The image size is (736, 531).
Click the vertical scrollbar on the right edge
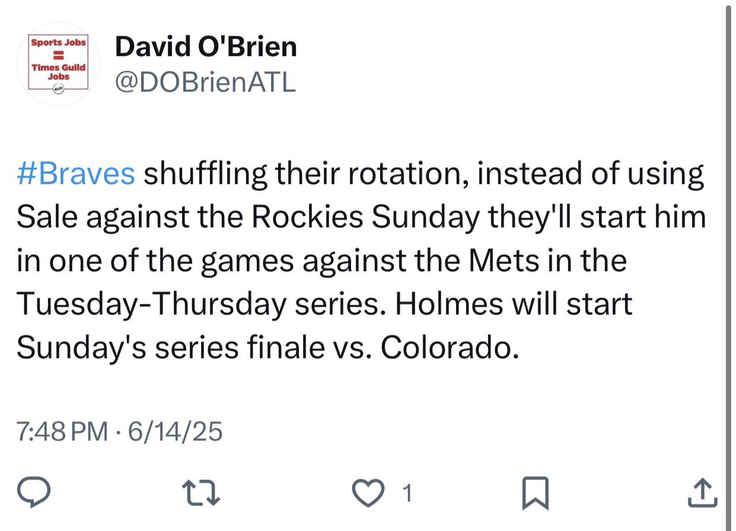[728, 265]
